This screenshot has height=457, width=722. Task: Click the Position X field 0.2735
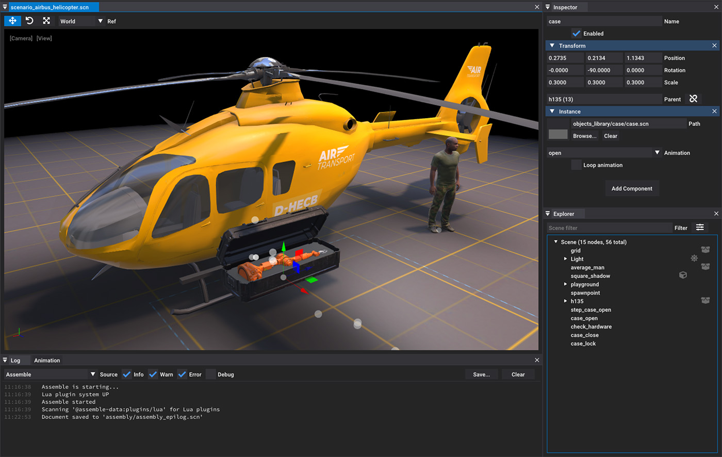(x=565, y=58)
